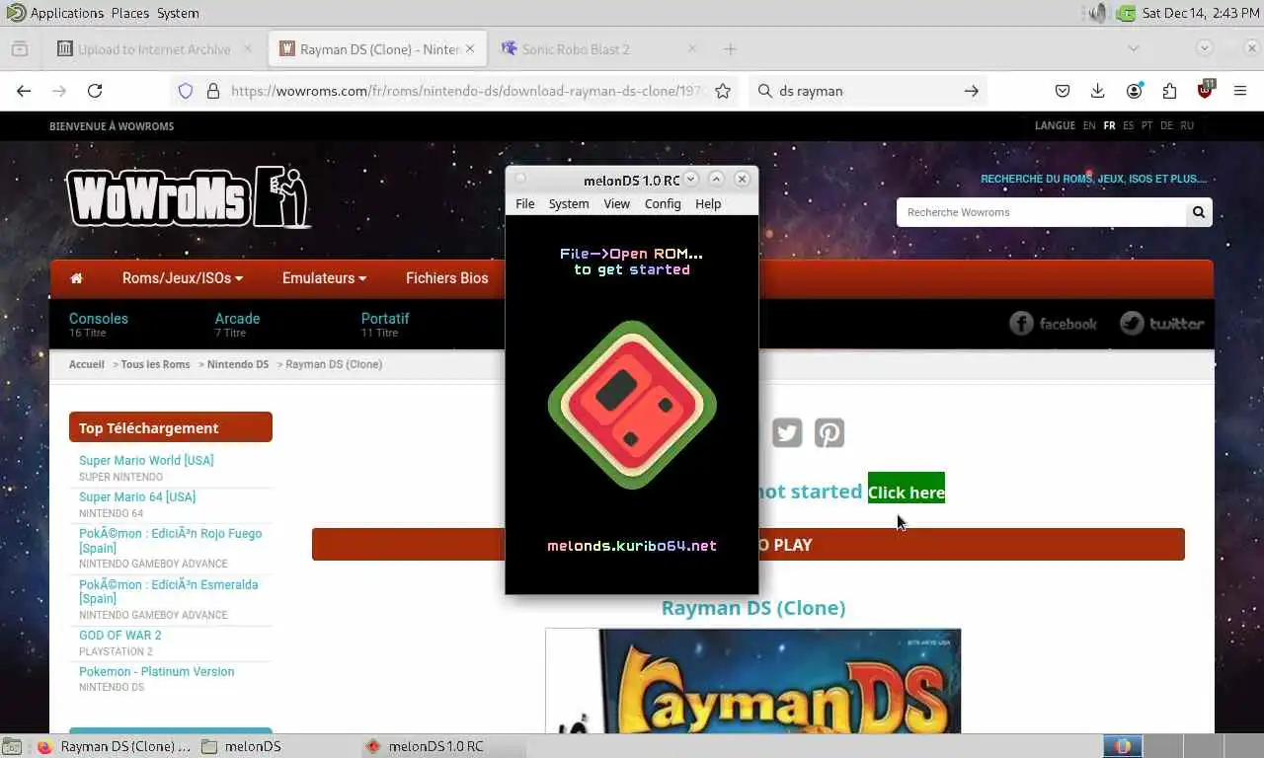Click Super Mario World [USA] link

tap(146, 461)
